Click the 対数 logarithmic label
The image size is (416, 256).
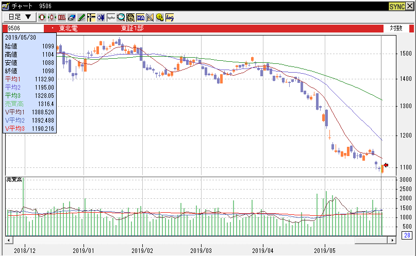pos(395,28)
